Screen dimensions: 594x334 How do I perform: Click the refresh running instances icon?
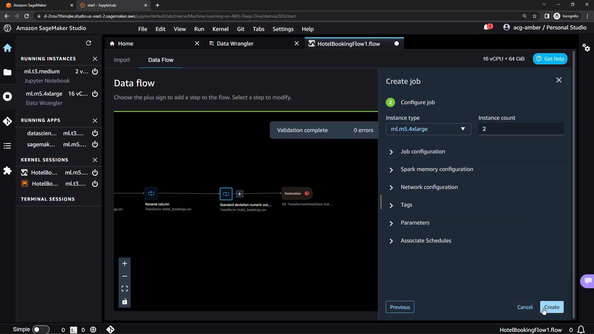tap(88, 43)
